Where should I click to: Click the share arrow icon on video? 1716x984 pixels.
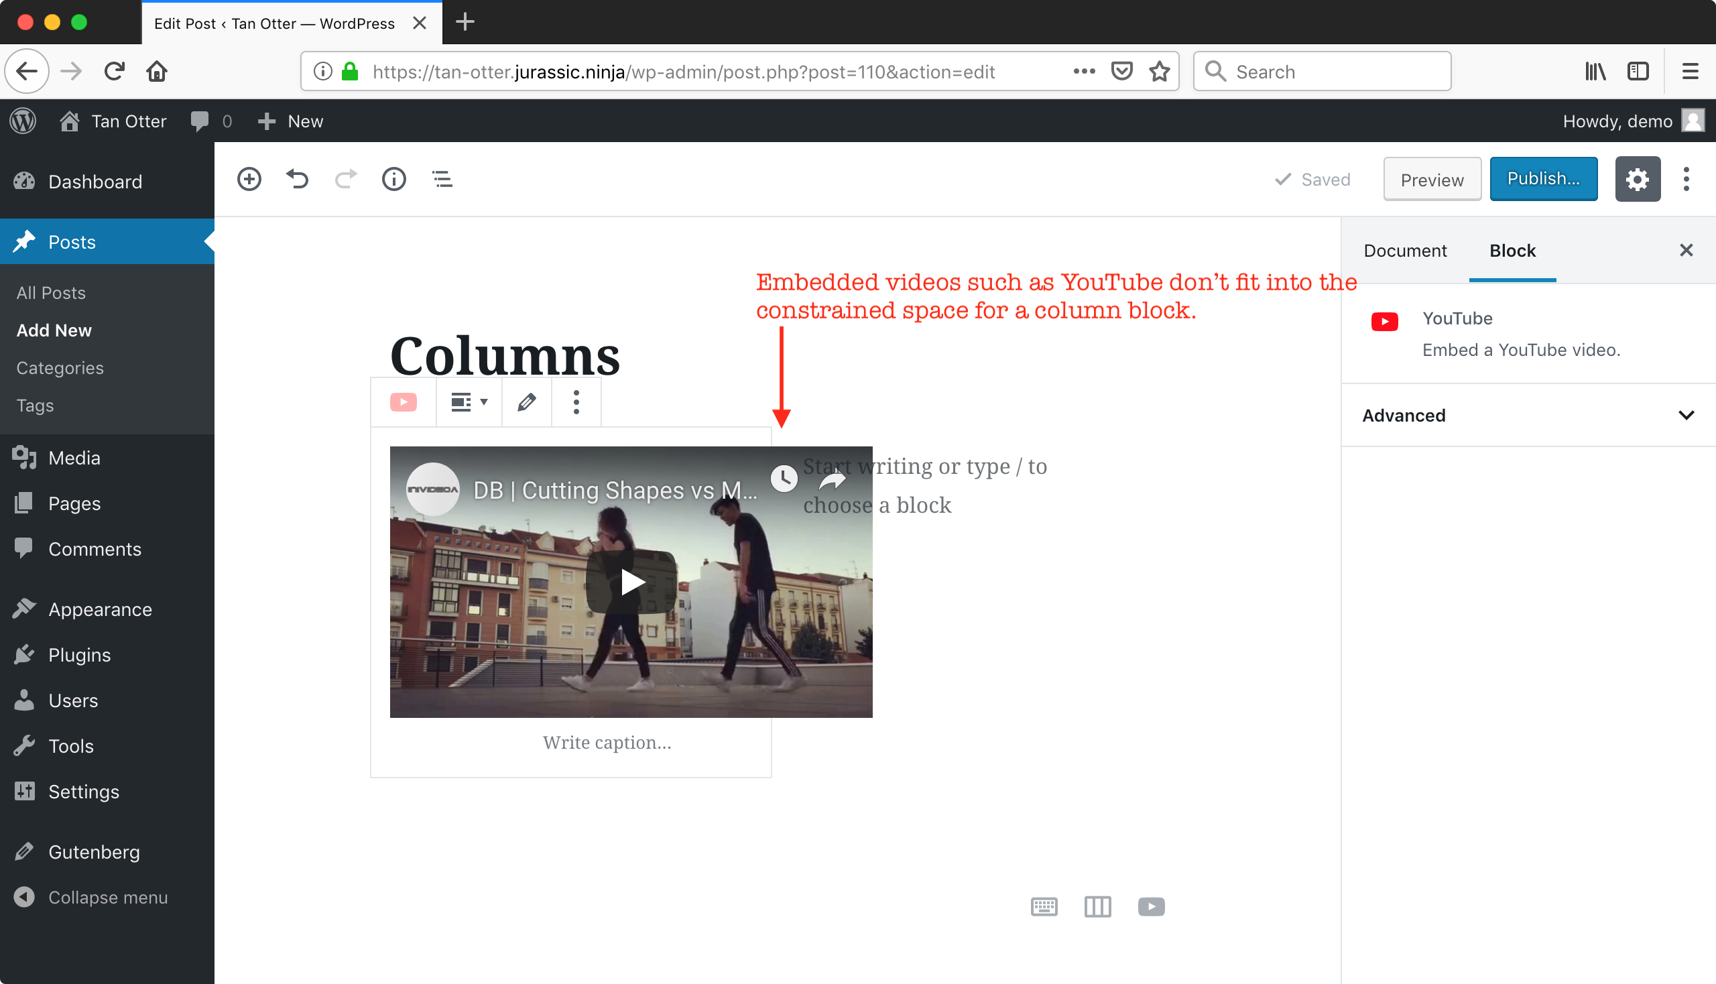point(833,480)
